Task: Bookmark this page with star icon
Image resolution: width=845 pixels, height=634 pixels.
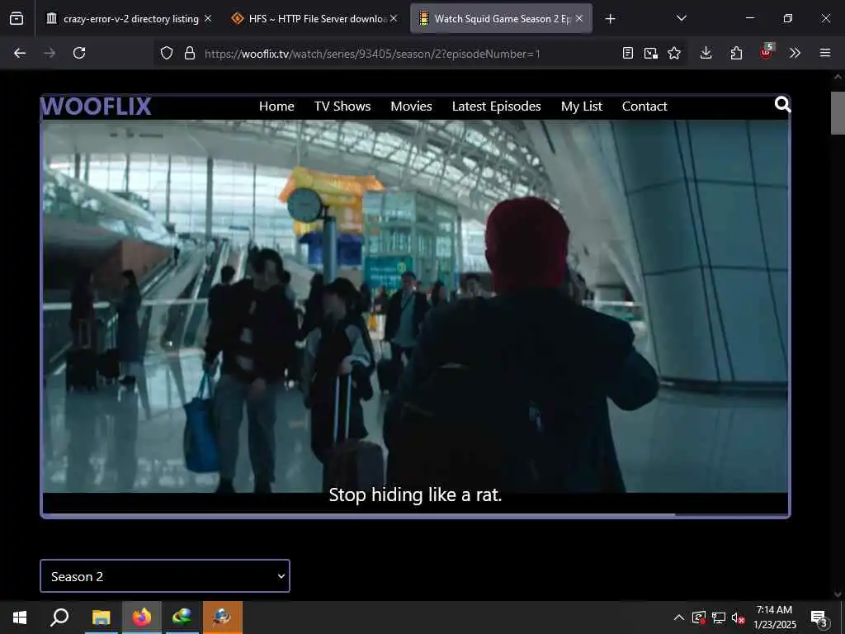Action: coord(673,53)
